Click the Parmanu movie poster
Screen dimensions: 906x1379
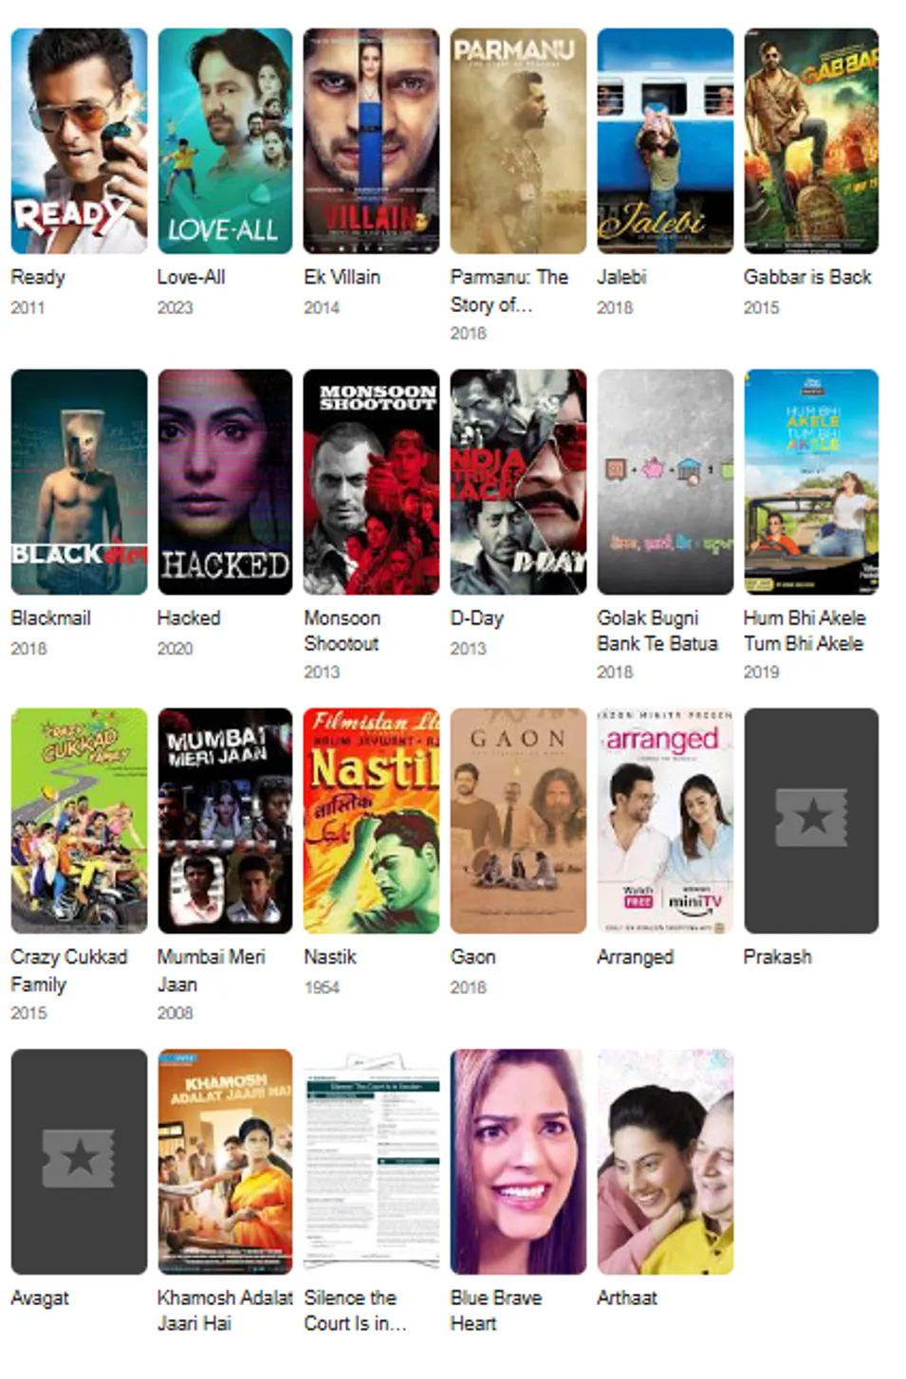(518, 141)
